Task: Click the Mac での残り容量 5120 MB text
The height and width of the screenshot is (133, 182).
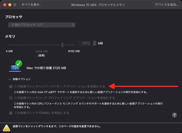Action: tap(46, 68)
